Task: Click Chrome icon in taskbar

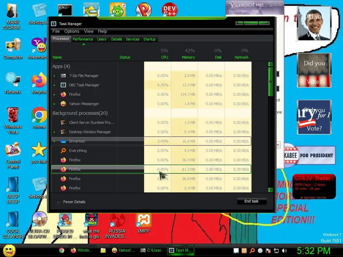Action: [62, 250]
